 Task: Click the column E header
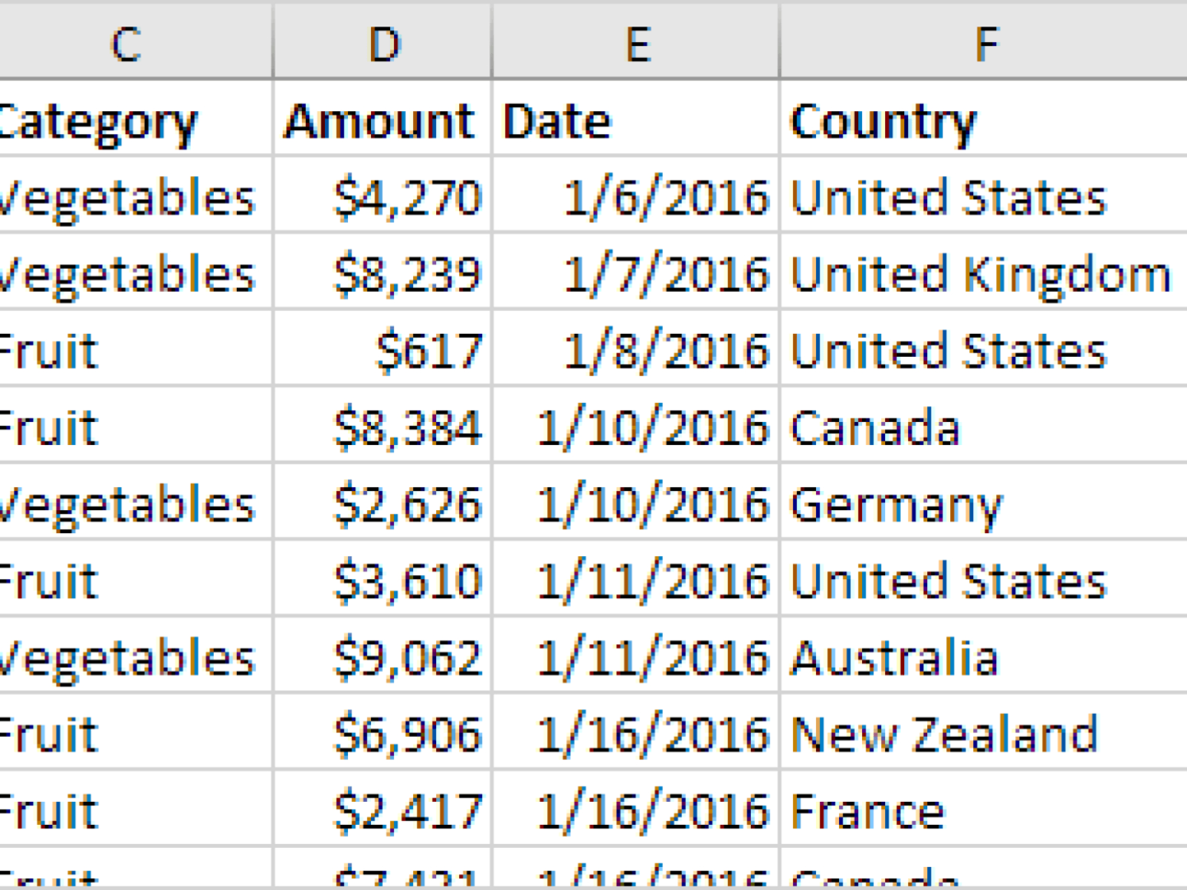coord(636,42)
